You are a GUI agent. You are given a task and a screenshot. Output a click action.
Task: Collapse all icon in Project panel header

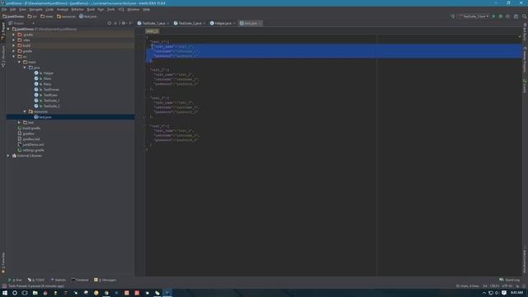115,23
